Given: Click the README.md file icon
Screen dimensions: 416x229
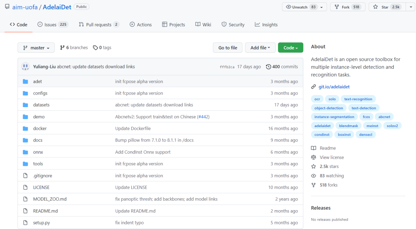Looking at the screenshot, I should [x=25, y=211].
